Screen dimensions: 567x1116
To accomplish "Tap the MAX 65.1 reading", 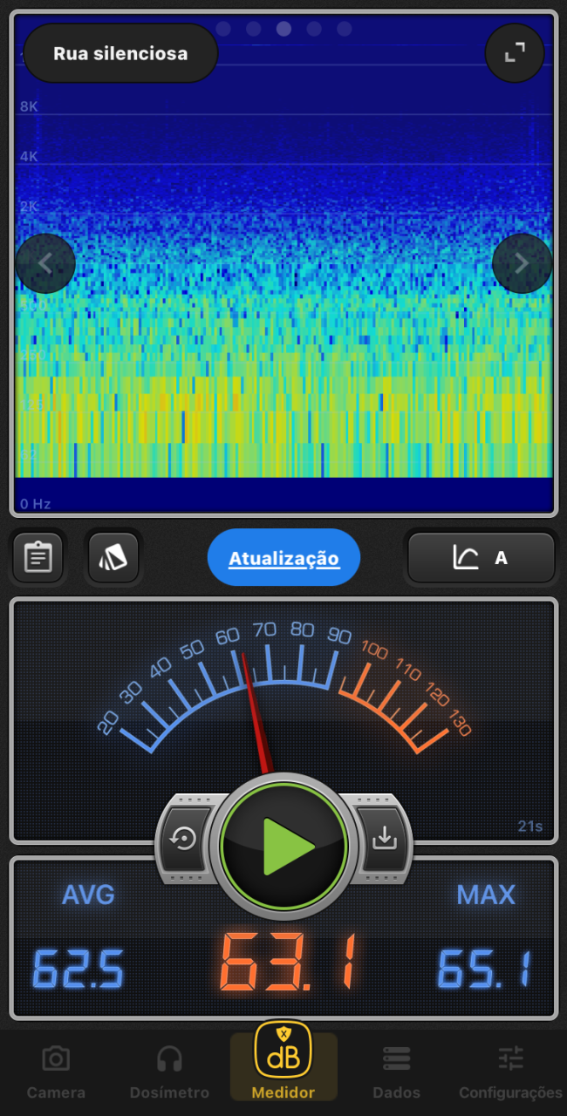I will 485,968.
